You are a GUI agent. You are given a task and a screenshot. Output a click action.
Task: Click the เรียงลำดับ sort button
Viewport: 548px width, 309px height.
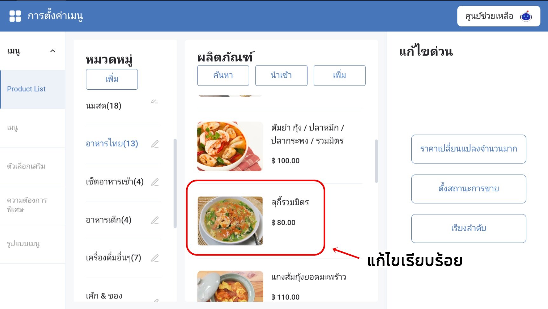(469, 229)
